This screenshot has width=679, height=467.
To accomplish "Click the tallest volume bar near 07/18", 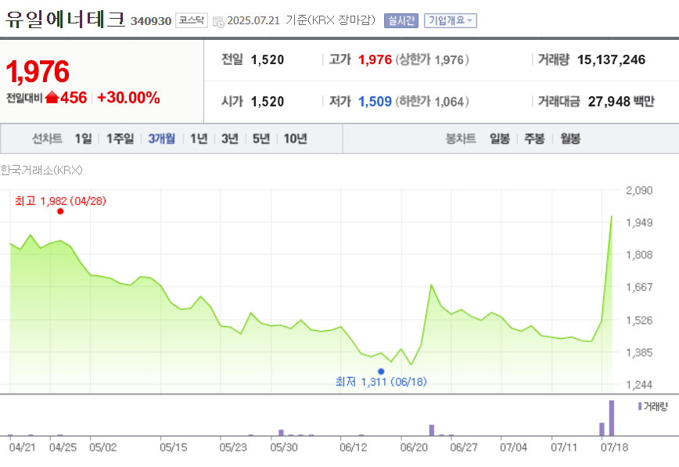I will [x=611, y=416].
